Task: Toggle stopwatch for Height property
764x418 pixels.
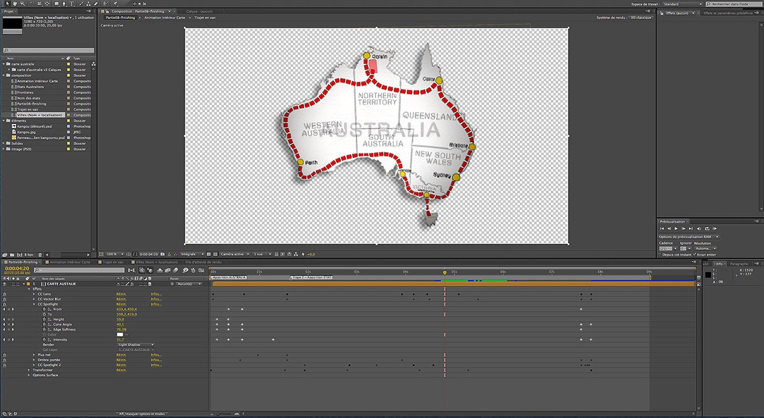Action: [x=45, y=319]
